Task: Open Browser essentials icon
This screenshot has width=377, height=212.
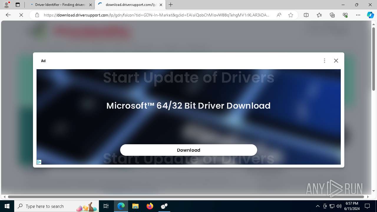Action: tap(345, 15)
